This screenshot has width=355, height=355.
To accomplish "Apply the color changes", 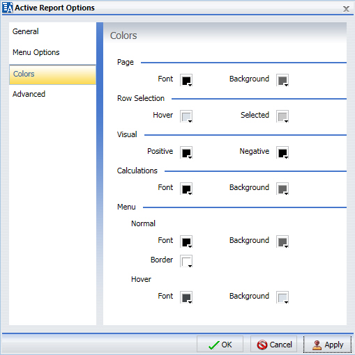I will pos(327,345).
